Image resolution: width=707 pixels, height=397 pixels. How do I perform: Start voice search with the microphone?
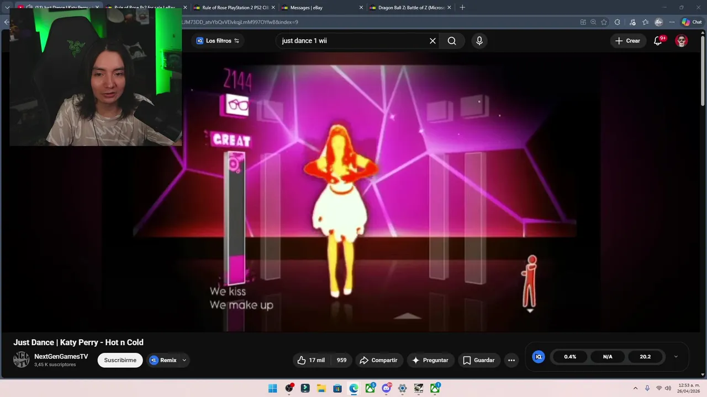(479, 41)
